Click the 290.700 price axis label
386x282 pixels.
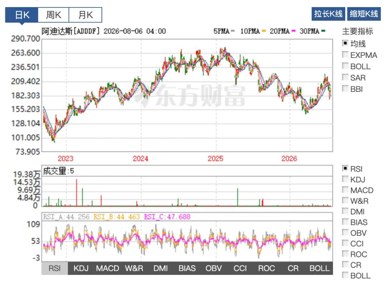pos(25,39)
